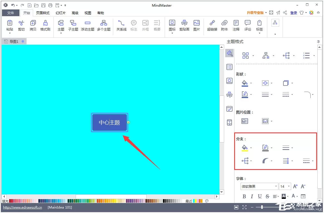Screen dimensions: 324x213
Task: Expand the numbering list dropdown
Action: point(314,56)
